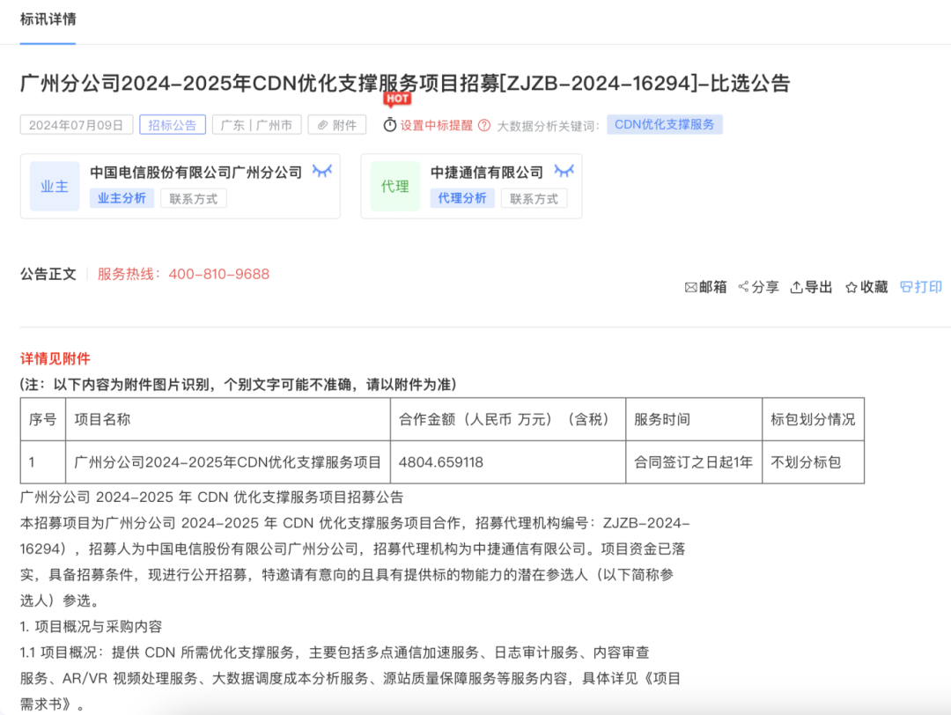Click the HOT badge above the reminder

point(397,99)
